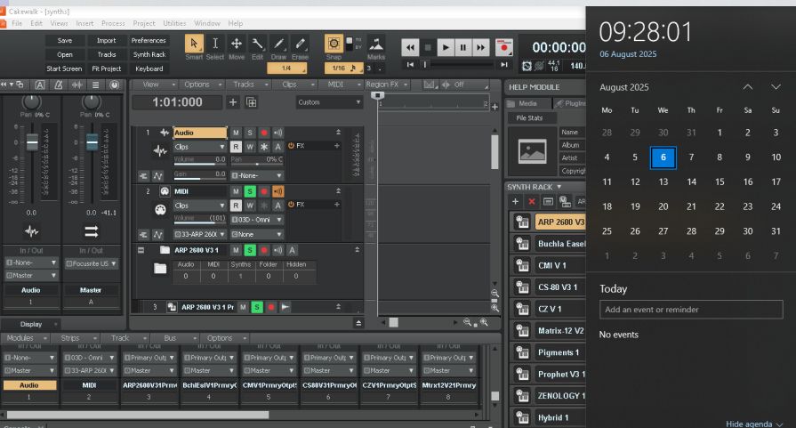Insert a synth in Synth Rack
Viewport: 796px width, 428px height.
point(515,202)
